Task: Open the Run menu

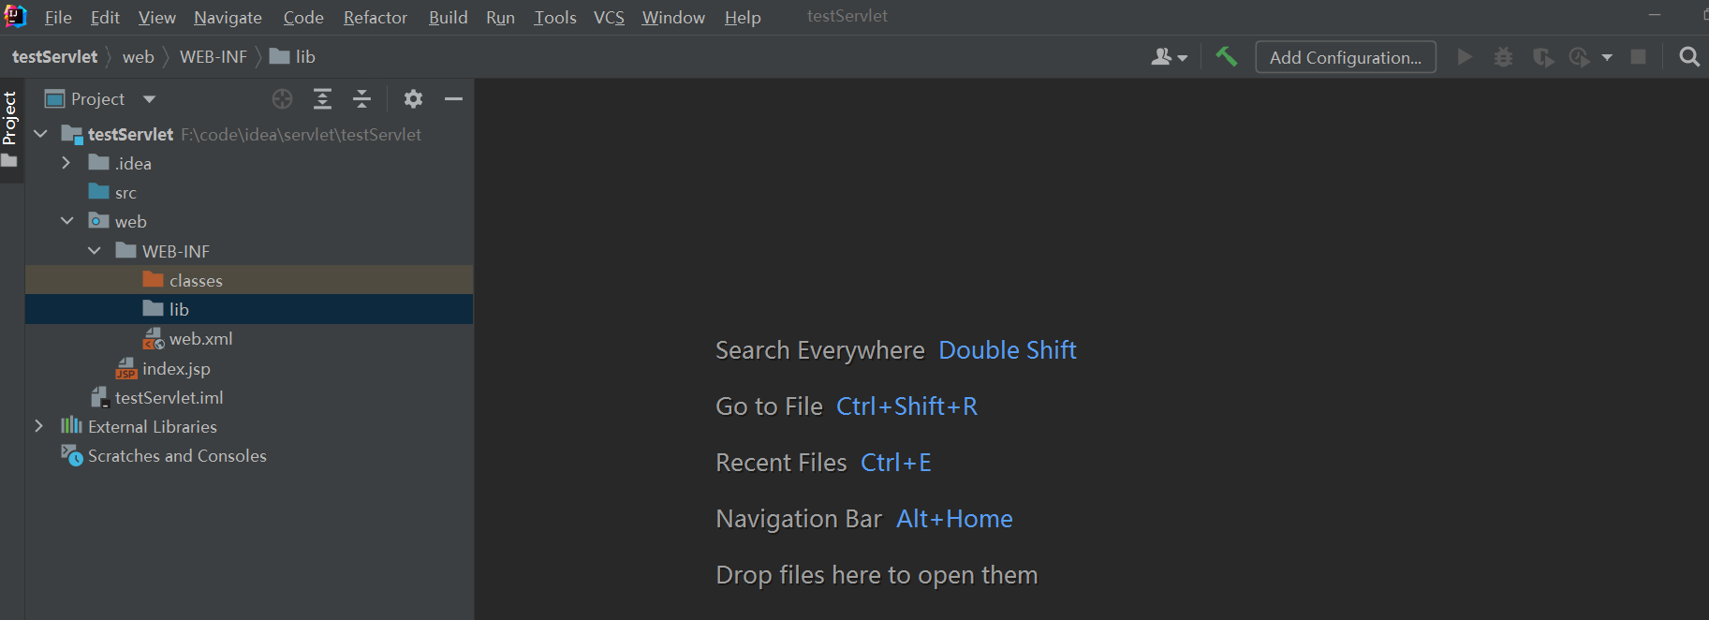Action: [x=500, y=18]
